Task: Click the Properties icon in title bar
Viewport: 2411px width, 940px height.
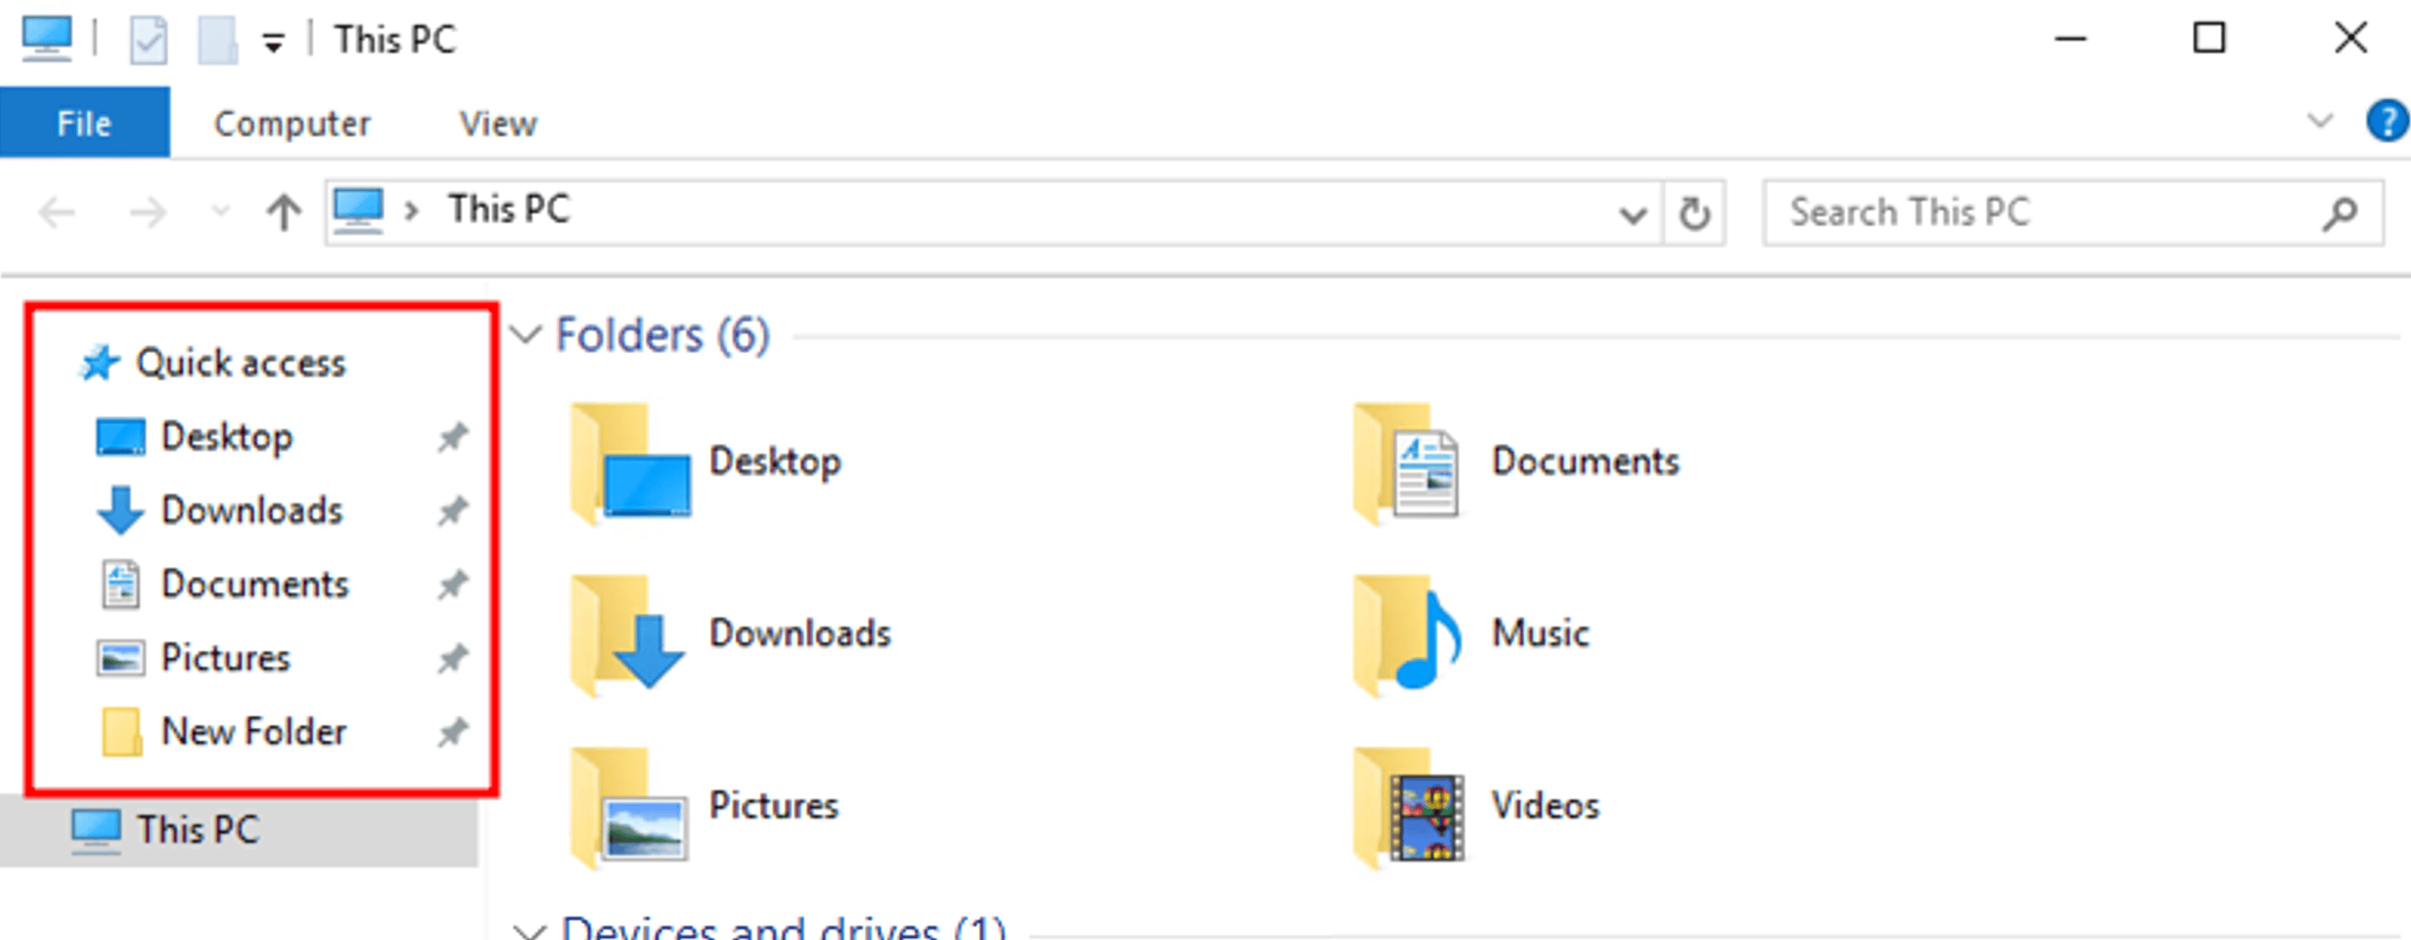Action: point(148,40)
